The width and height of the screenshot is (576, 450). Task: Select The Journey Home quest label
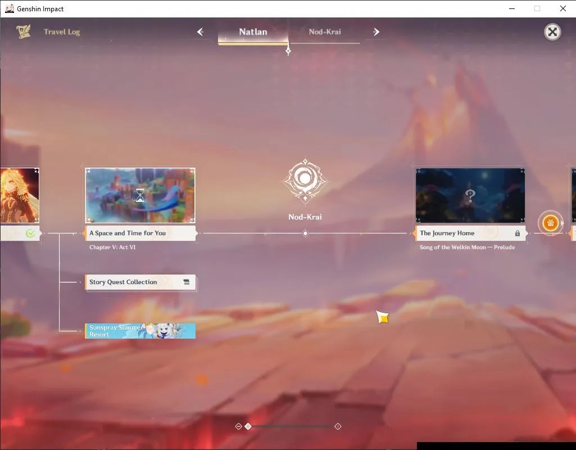coord(470,233)
